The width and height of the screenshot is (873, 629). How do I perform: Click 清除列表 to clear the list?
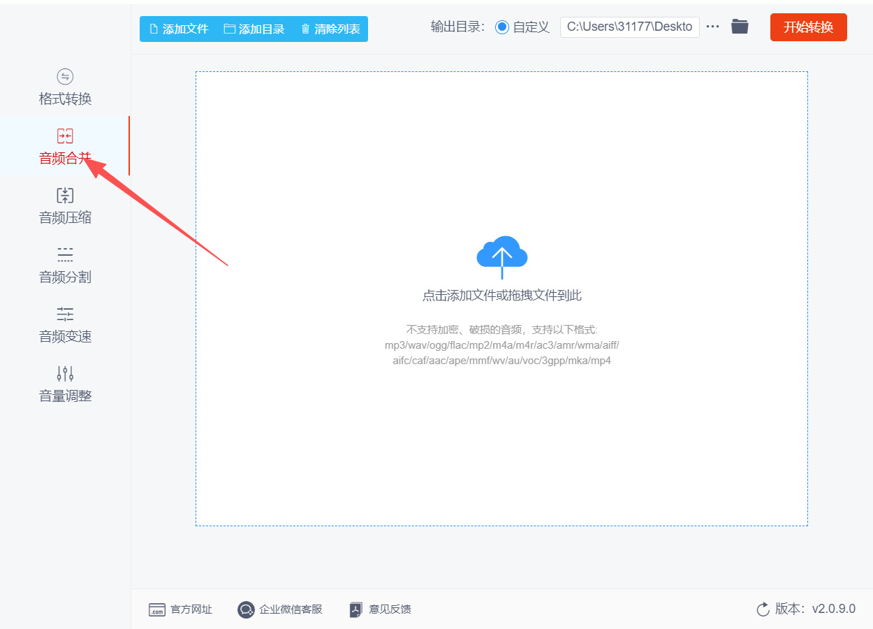tap(330, 29)
